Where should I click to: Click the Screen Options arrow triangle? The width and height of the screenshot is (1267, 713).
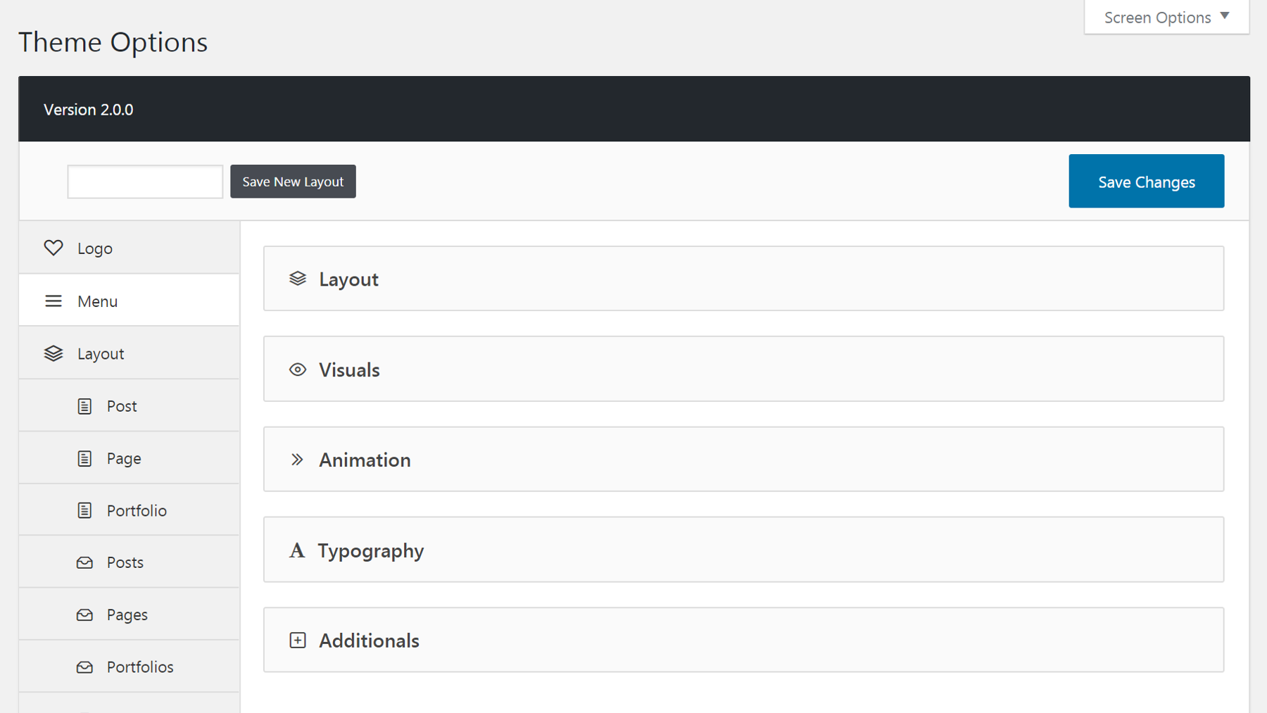(1225, 15)
